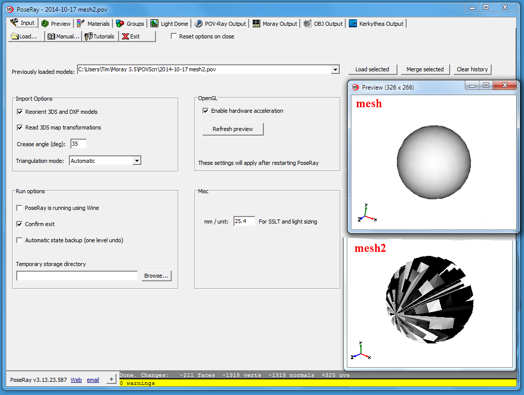Expand the Previously loaded models dropdown

[x=335, y=70]
